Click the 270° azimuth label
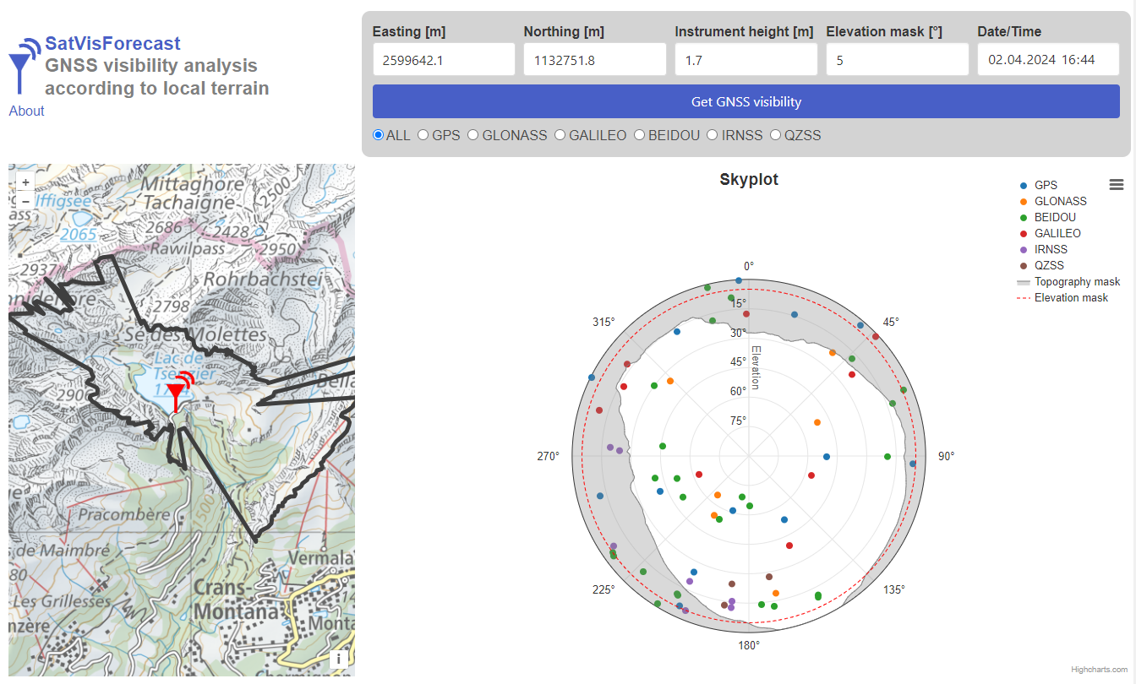This screenshot has width=1136, height=684. click(549, 456)
